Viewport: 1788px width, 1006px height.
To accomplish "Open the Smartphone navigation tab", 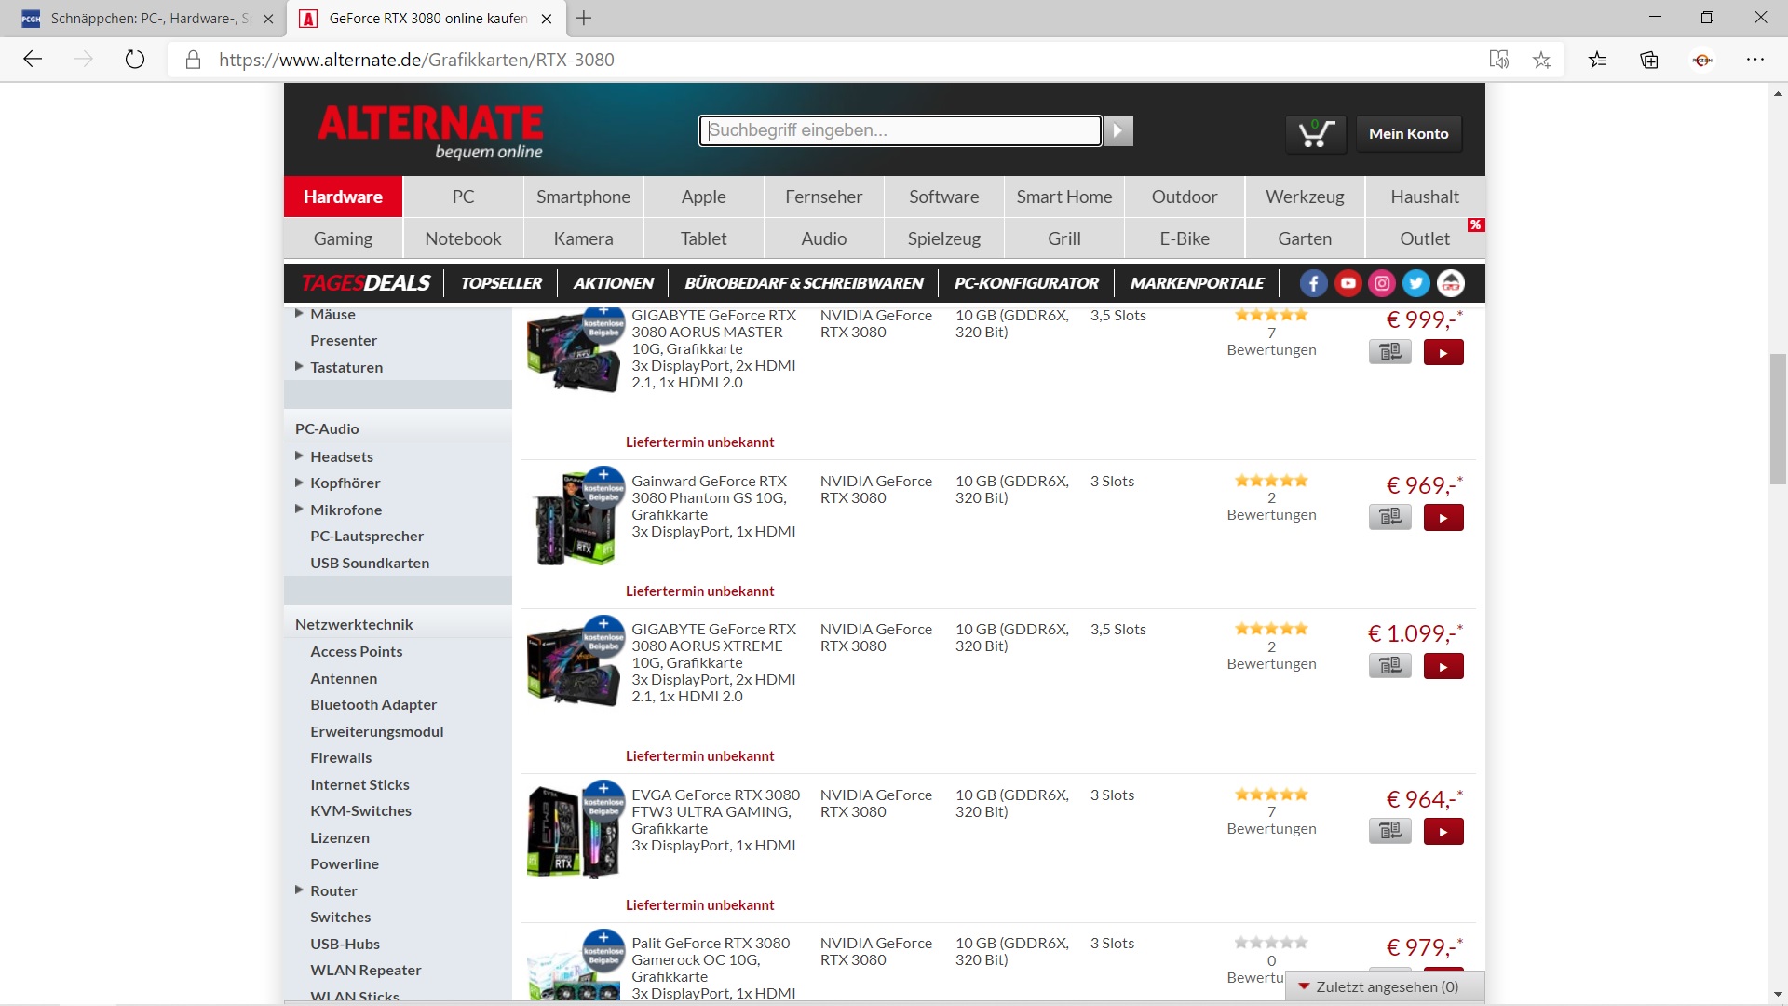I will pyautogui.click(x=583, y=197).
